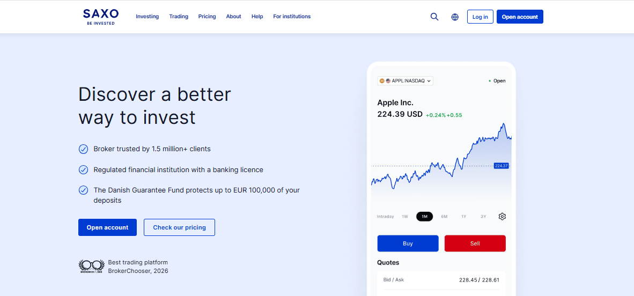This screenshot has height=296, width=634.
Task: Open the Help menu
Action: (257, 17)
